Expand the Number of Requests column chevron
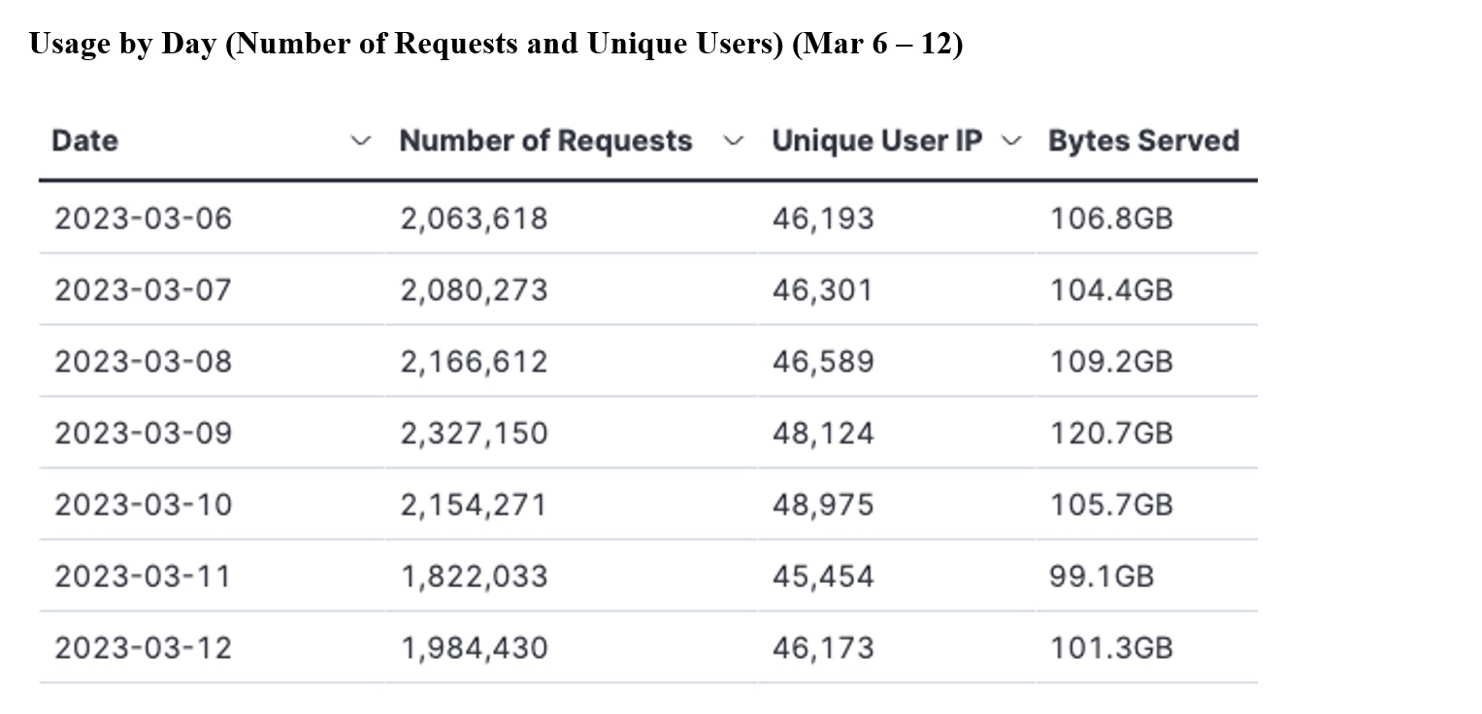 pyautogui.click(x=734, y=142)
